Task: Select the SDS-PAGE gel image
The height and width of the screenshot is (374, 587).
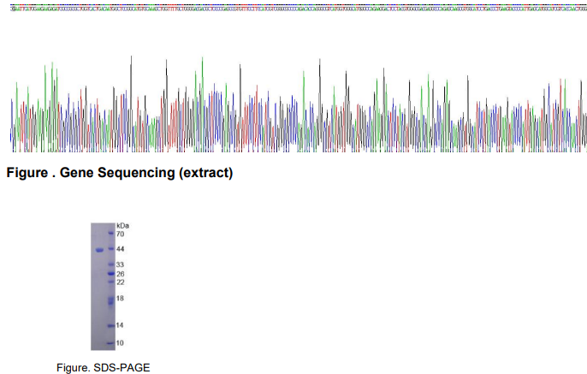Action: pos(103,285)
